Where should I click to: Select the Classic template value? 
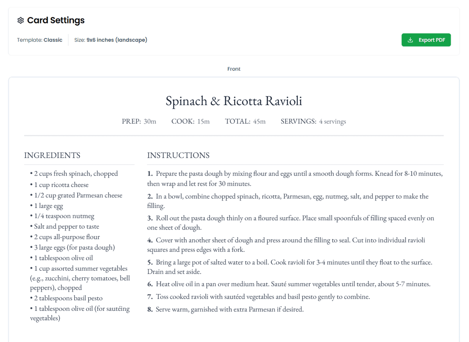[53, 40]
